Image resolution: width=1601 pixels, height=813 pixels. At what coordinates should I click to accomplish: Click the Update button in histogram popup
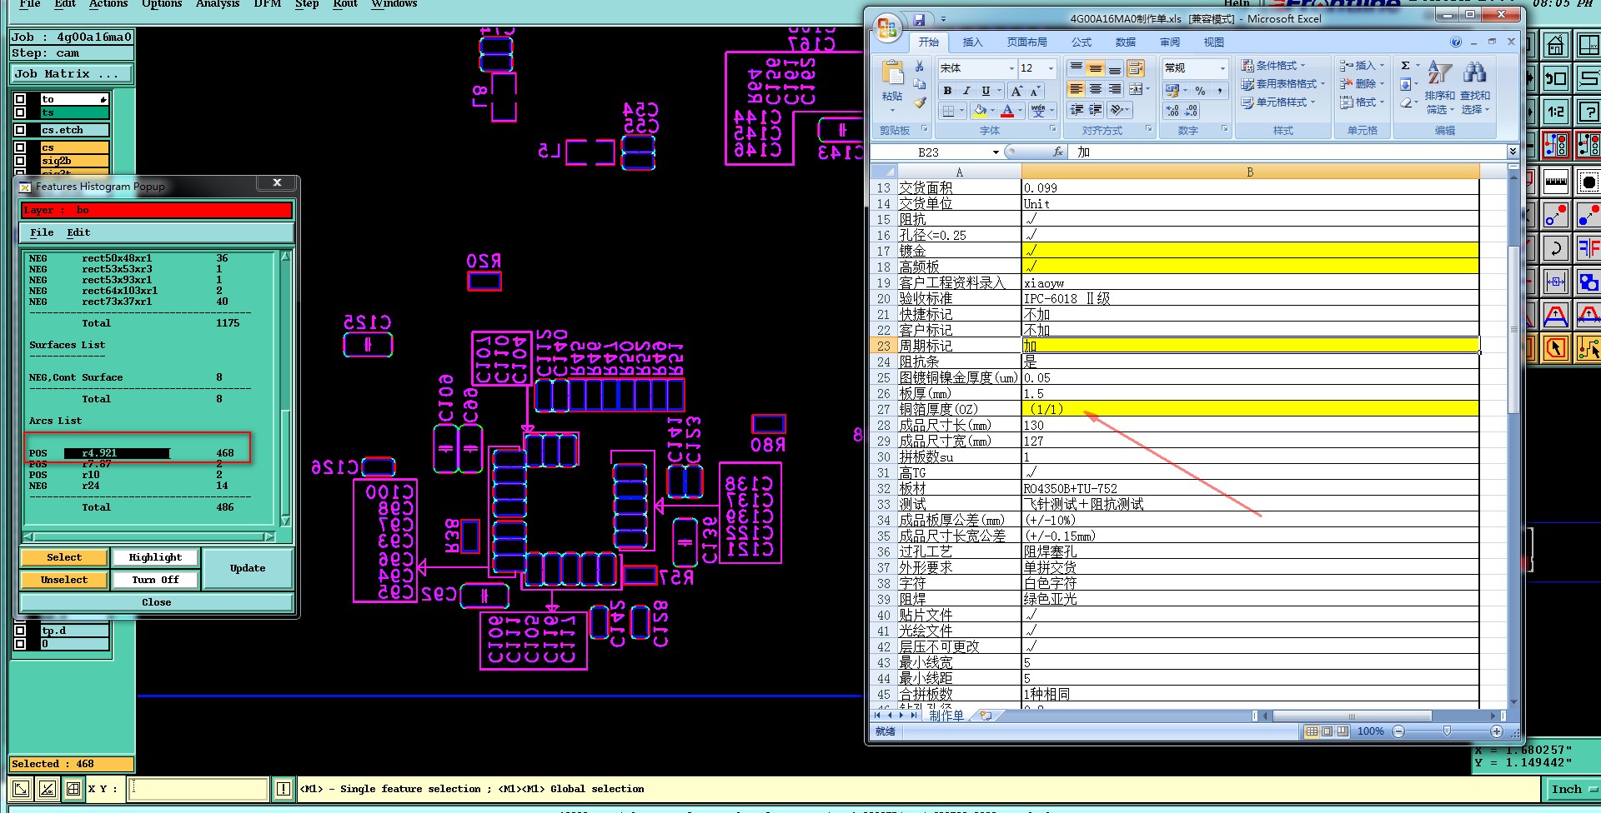(x=248, y=569)
